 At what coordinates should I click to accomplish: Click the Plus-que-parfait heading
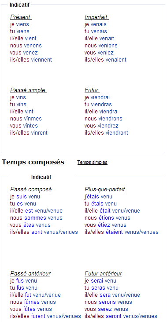pos(105,189)
